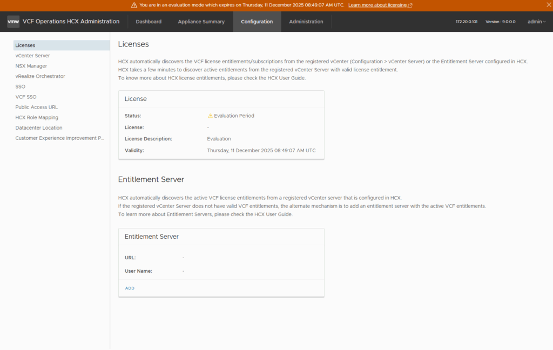Go to the Administration tab
The width and height of the screenshot is (553, 350).
coord(306,22)
